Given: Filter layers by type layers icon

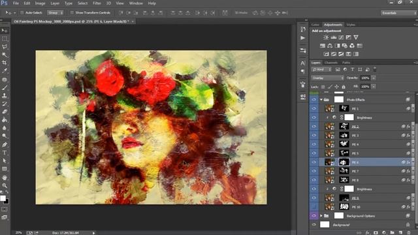Looking at the screenshot, I should point(353,70).
